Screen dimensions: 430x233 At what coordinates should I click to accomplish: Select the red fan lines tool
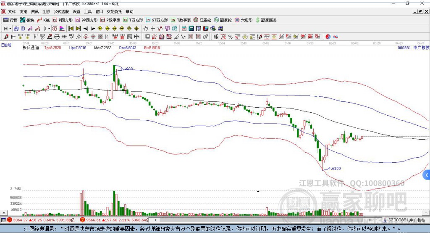click(x=155, y=37)
